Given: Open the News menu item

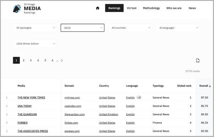Looking at the screenshot, I should pyautogui.click(x=192, y=8).
